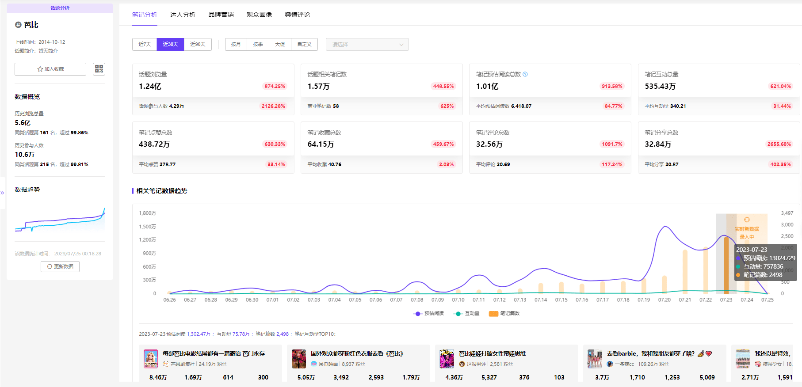Click the 加入收藏 button

50,69
